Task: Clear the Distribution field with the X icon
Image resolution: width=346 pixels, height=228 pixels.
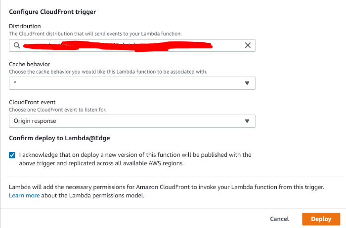Action: click(248, 45)
